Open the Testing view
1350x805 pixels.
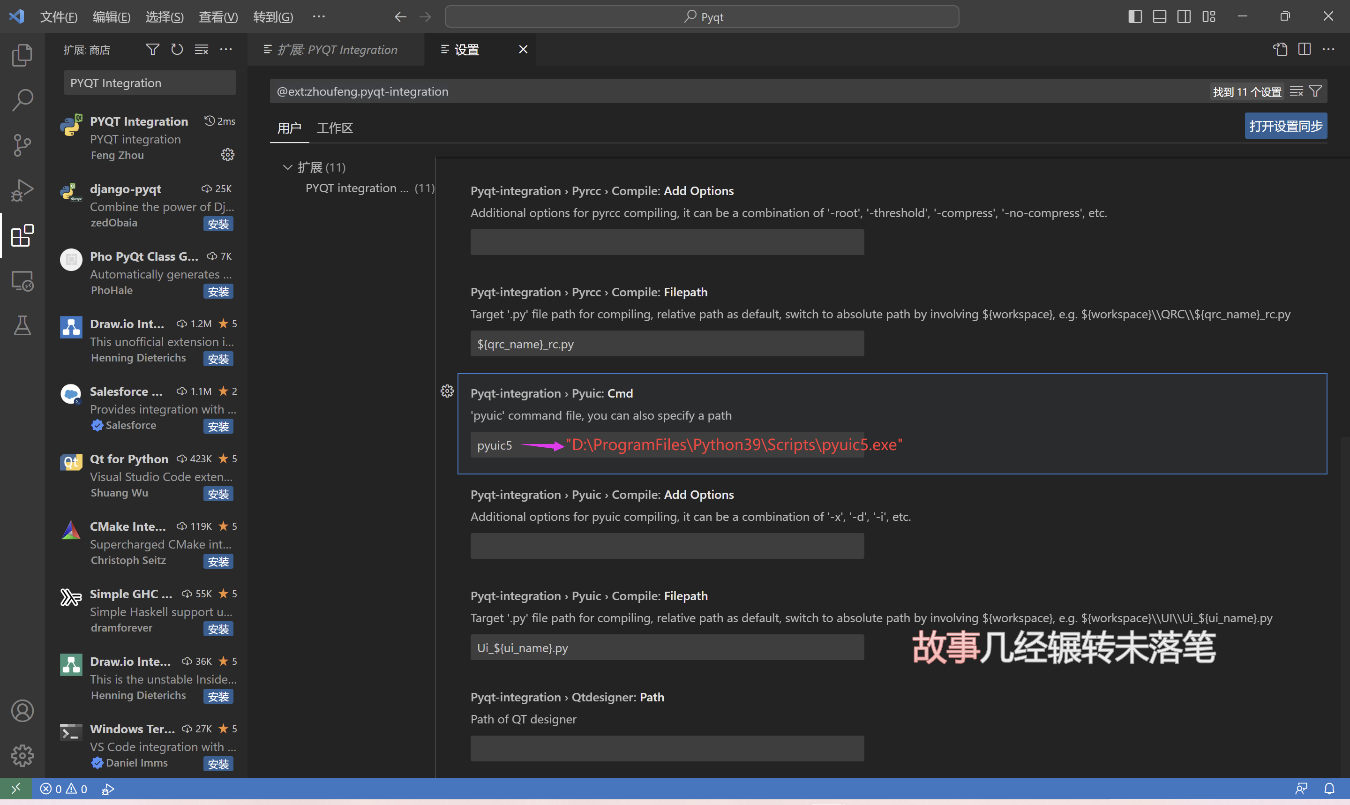point(22,325)
